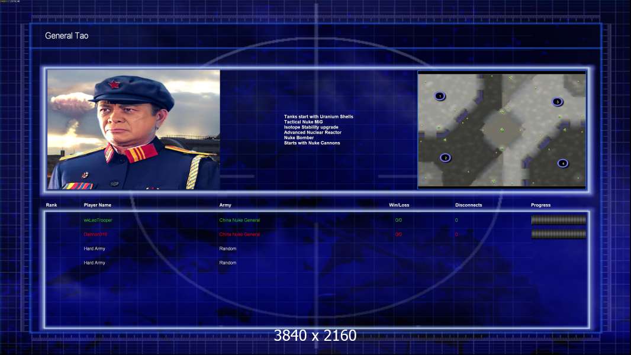Click the 'Rank' column header

tap(51, 205)
